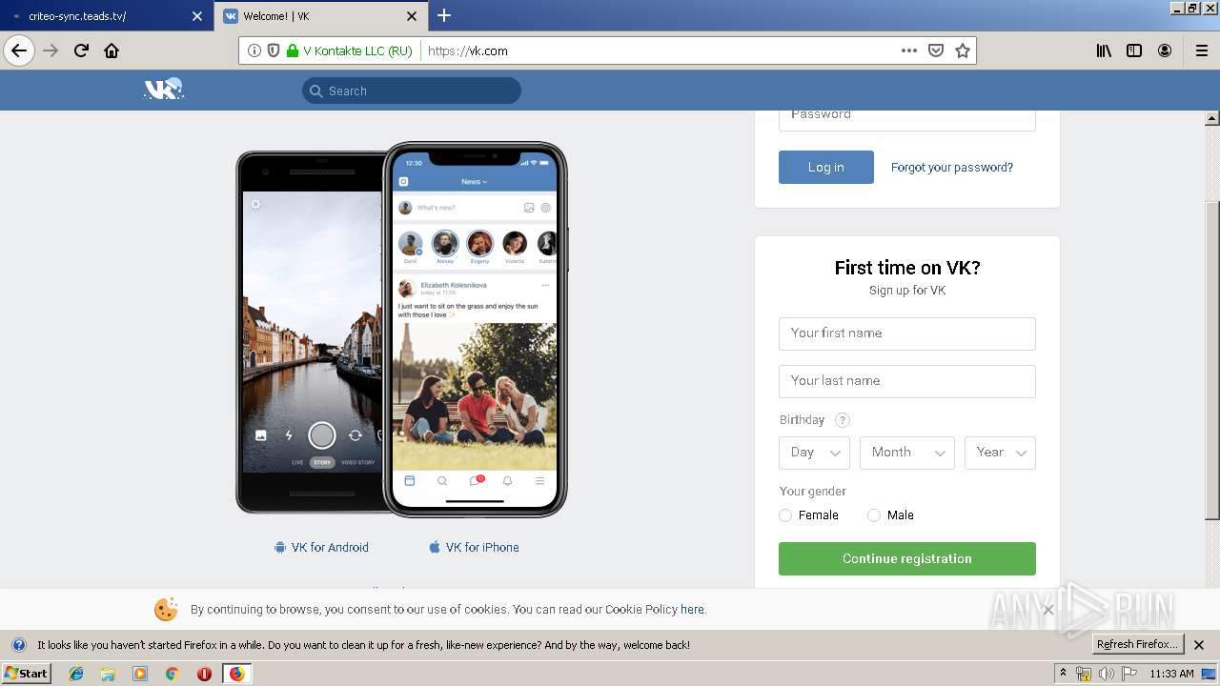Open the Firefox home page icon

tap(112, 51)
